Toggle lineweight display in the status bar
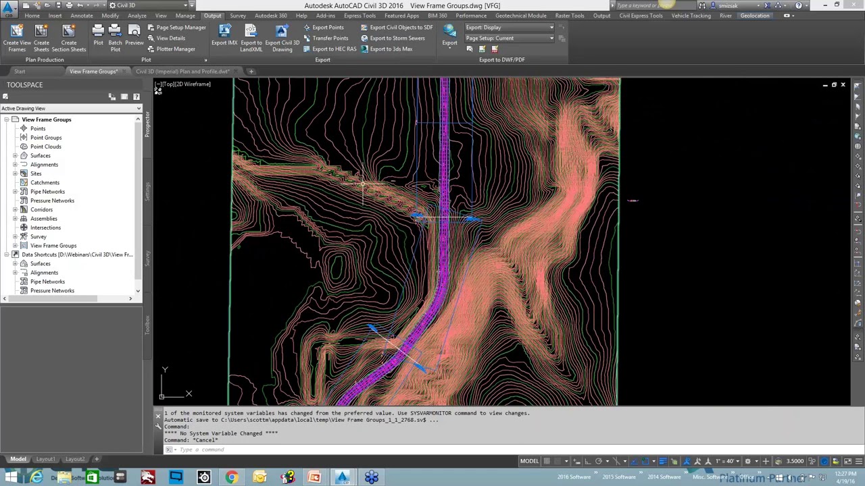Viewport: 865px width, 486px height. (x=663, y=461)
